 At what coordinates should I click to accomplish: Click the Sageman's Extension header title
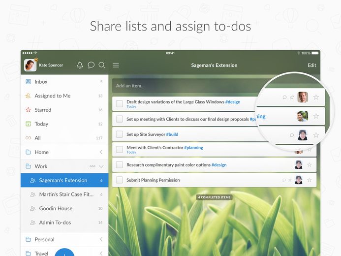214,65
